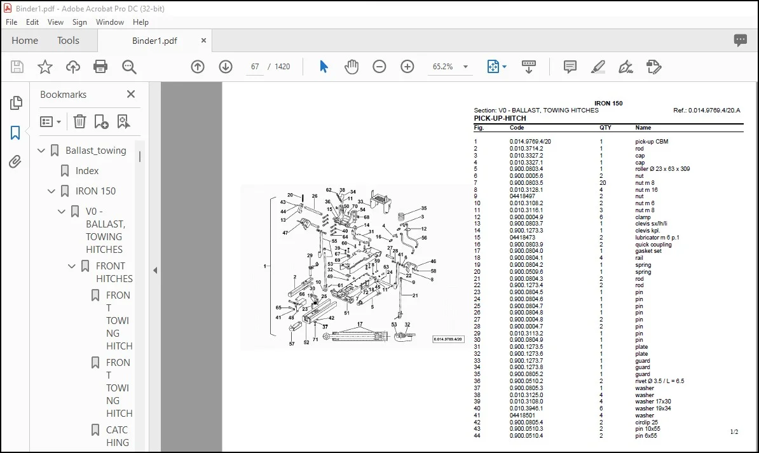
Task: Print the document with the printer icon
Action: (100, 67)
